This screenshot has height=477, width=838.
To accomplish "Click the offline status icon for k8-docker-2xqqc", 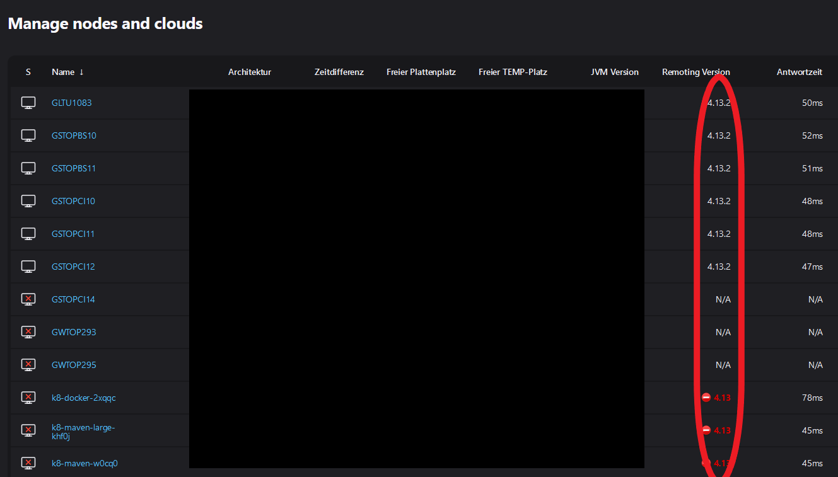I will [28, 398].
